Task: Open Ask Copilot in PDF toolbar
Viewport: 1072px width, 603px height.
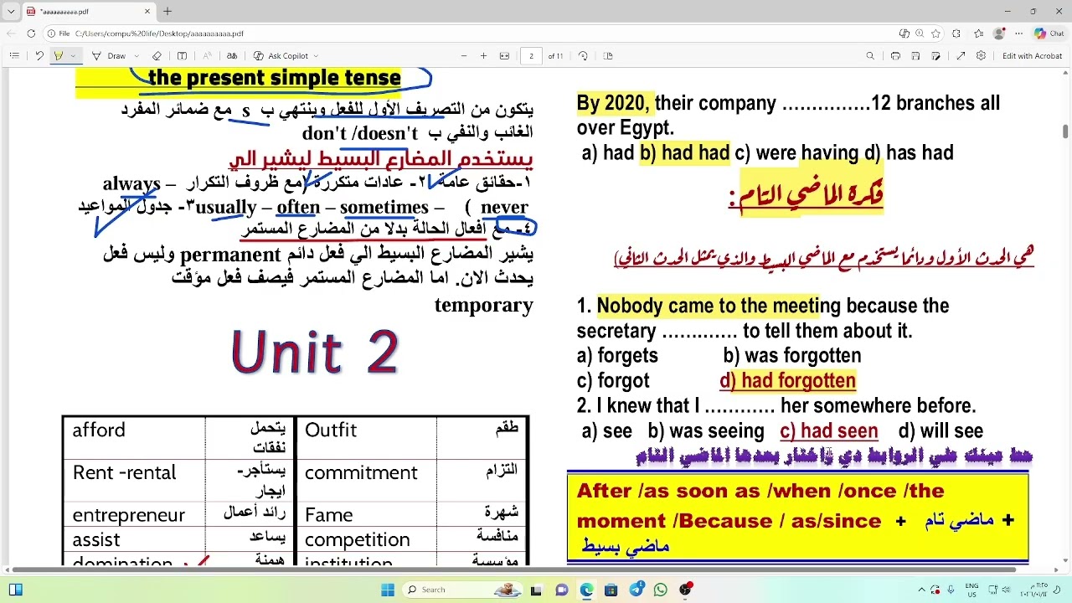Action: 281,56
